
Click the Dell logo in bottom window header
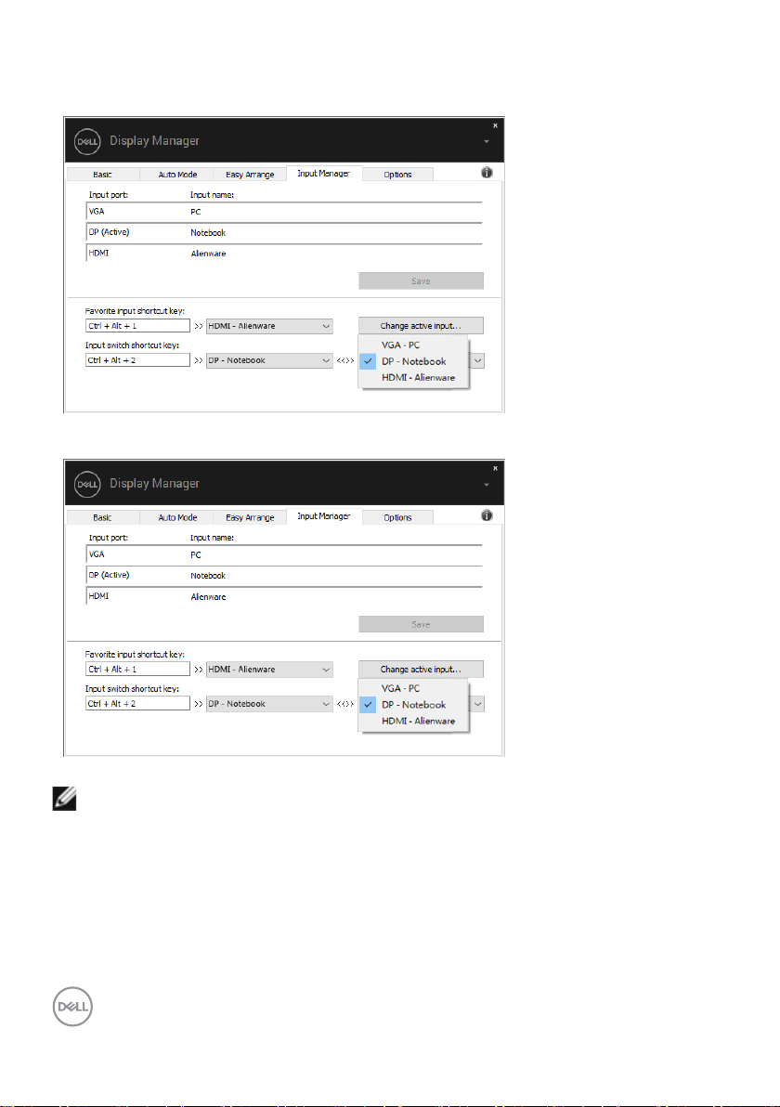click(x=86, y=484)
